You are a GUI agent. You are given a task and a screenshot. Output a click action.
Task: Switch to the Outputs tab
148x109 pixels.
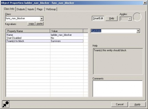pos(21,9)
